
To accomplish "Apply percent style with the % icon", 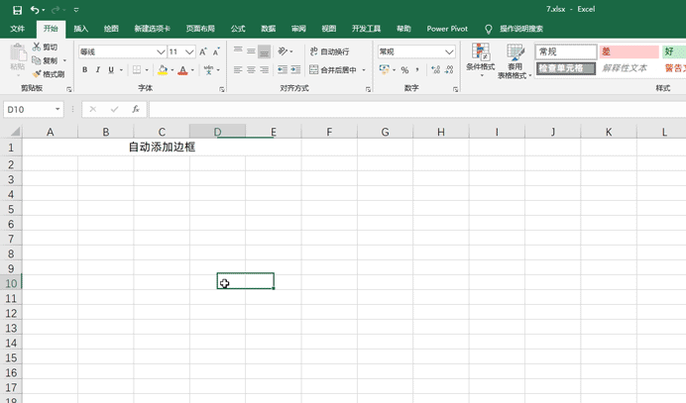I will click(x=404, y=70).
